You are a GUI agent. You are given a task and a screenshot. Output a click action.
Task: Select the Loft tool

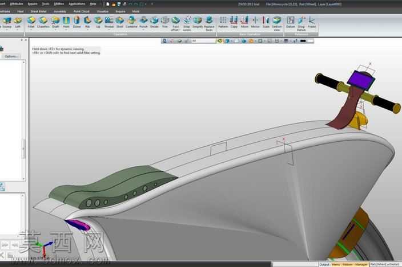18,22
